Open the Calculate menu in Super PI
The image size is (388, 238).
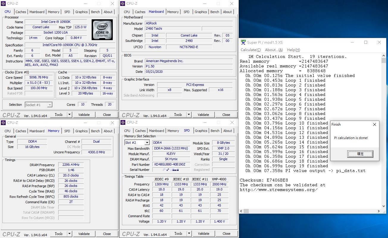point(251,50)
